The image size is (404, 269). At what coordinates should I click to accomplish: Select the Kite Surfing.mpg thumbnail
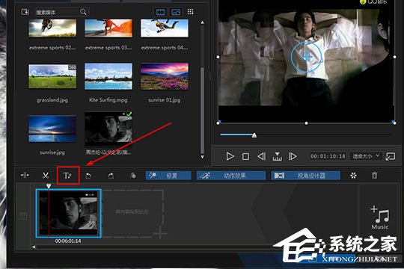click(x=108, y=76)
